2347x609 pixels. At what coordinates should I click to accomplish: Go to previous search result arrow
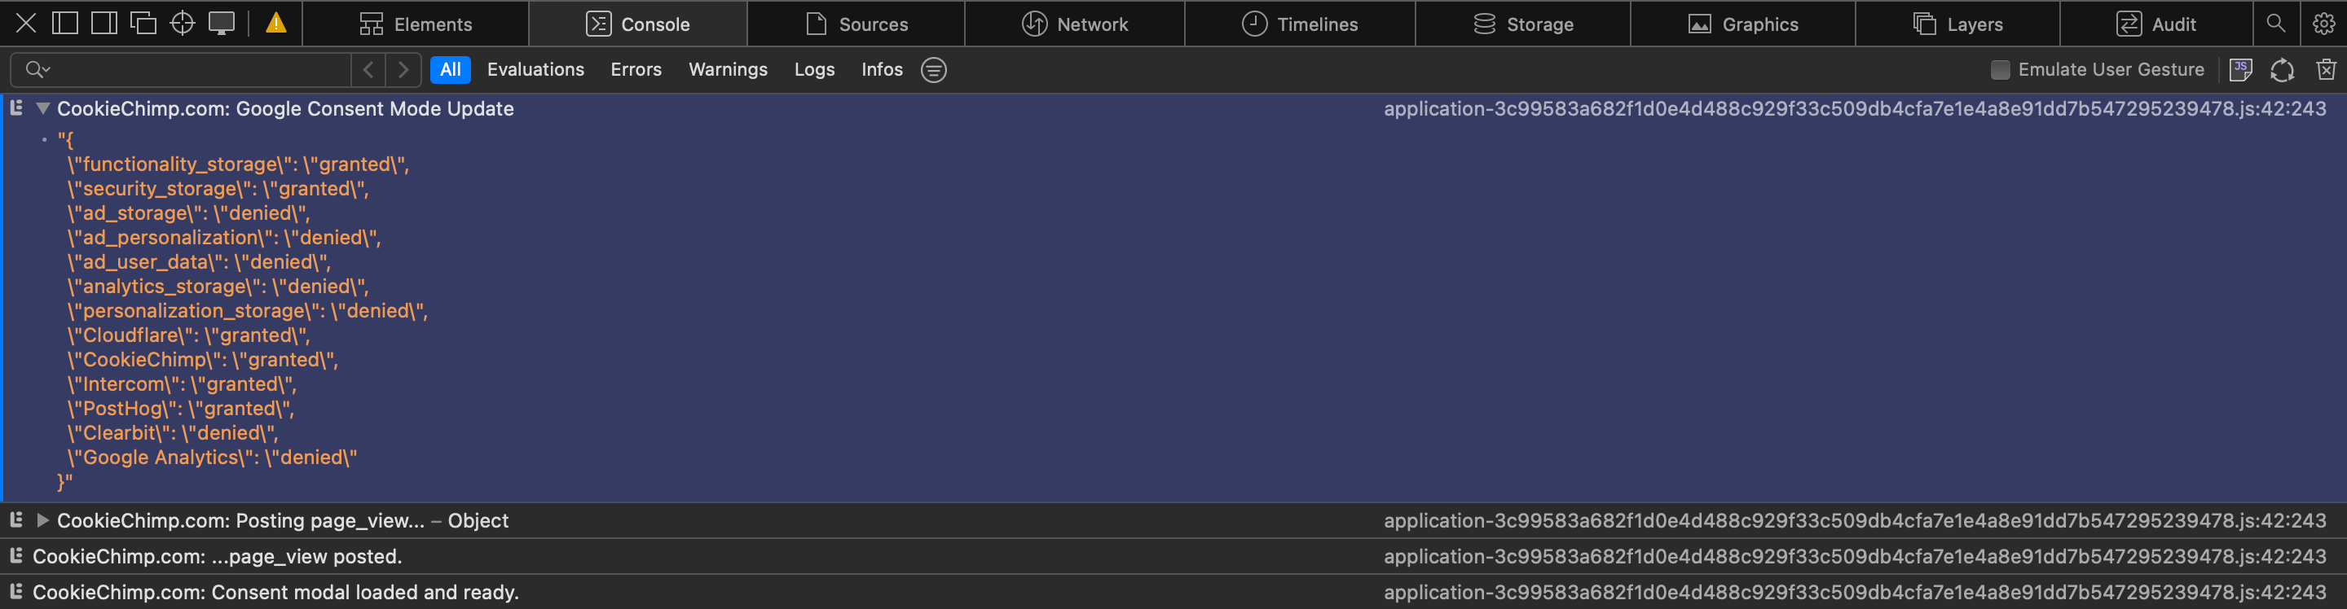[x=368, y=69]
